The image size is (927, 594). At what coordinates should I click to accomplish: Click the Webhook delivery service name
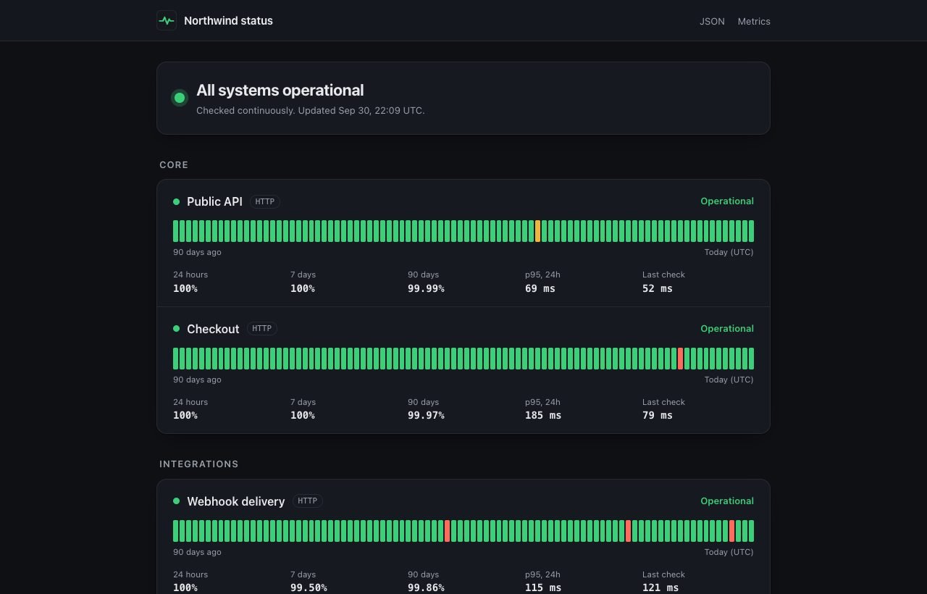click(235, 501)
